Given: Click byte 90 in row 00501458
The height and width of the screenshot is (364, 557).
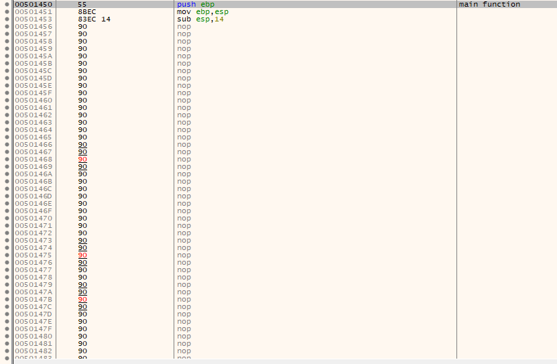Looking at the screenshot, I should coord(82,41).
